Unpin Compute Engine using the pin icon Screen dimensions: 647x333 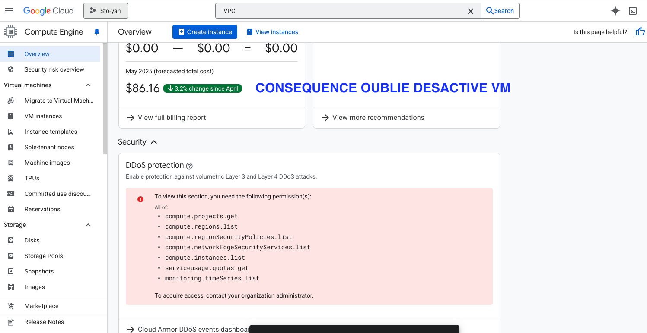click(x=97, y=31)
